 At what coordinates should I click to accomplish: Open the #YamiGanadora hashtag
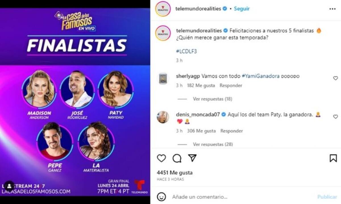point(261,76)
